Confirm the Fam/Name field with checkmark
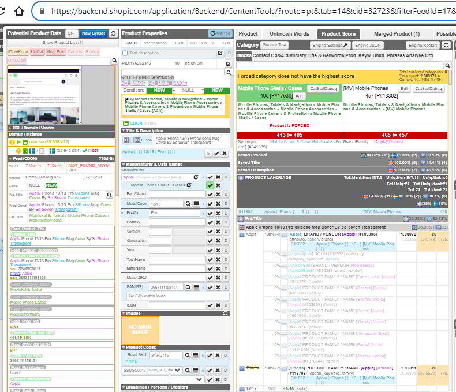Image resolution: width=456 pixels, height=392 pixels. click(x=210, y=194)
